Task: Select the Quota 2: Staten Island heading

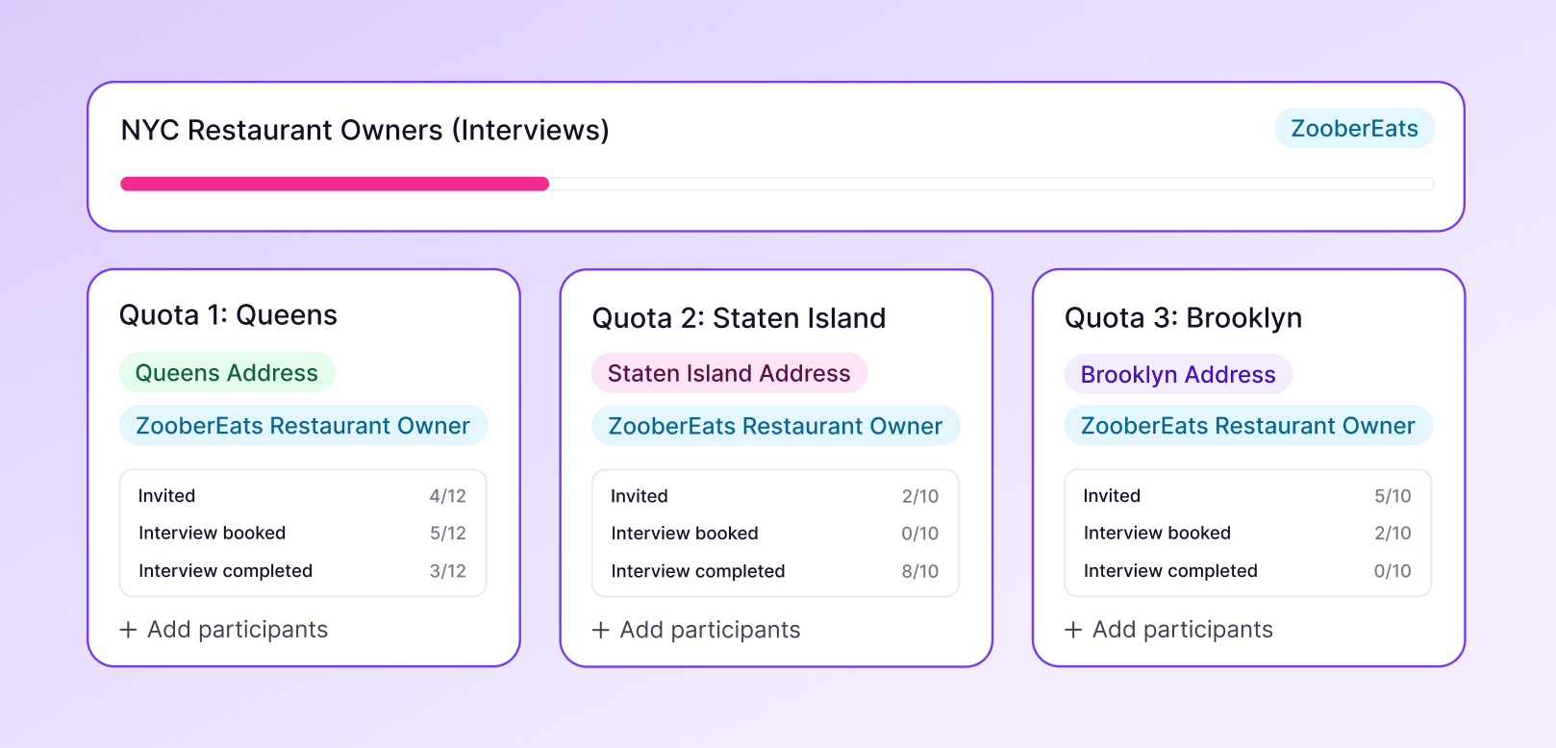Action: coord(739,318)
